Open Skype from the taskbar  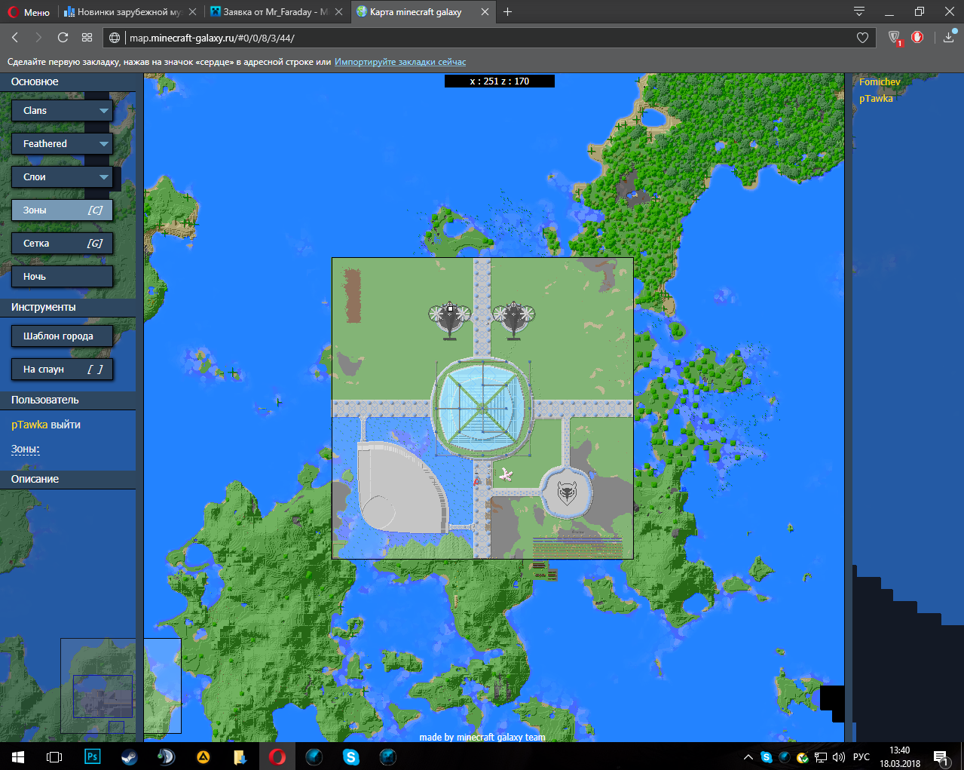[350, 756]
